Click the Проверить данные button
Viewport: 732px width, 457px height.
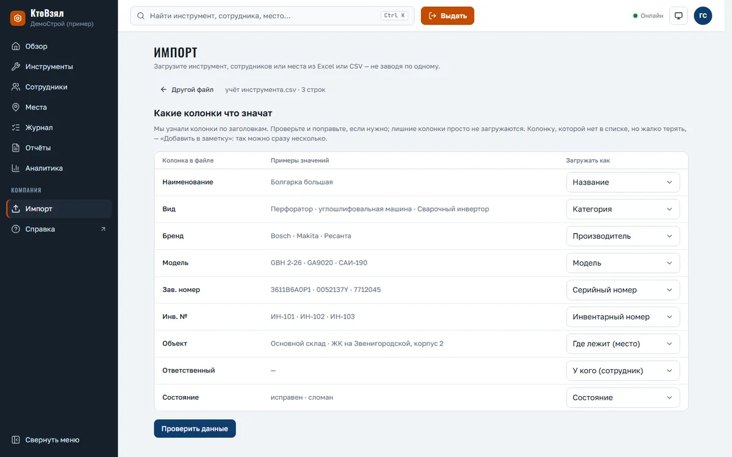coord(195,428)
